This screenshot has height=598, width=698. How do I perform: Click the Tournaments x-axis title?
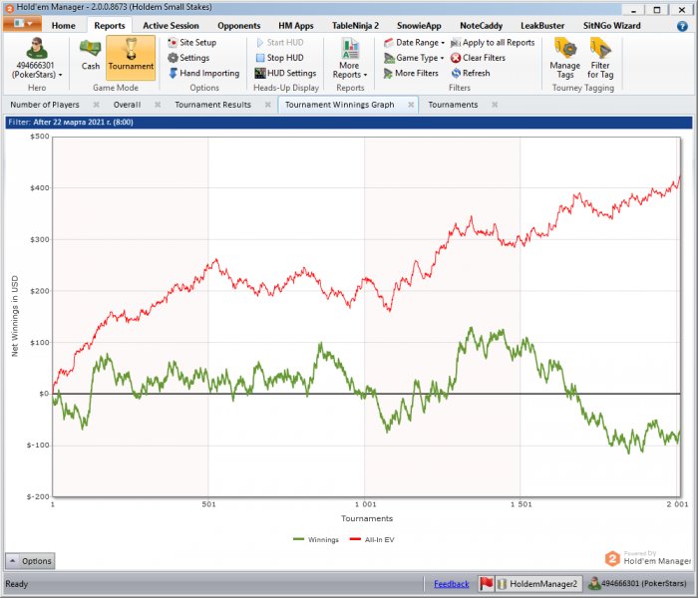click(367, 518)
